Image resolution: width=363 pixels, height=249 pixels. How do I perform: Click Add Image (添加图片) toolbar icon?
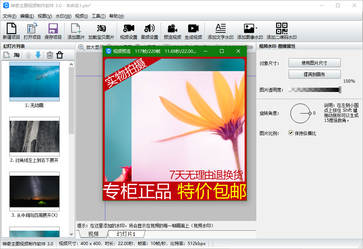tap(76, 31)
